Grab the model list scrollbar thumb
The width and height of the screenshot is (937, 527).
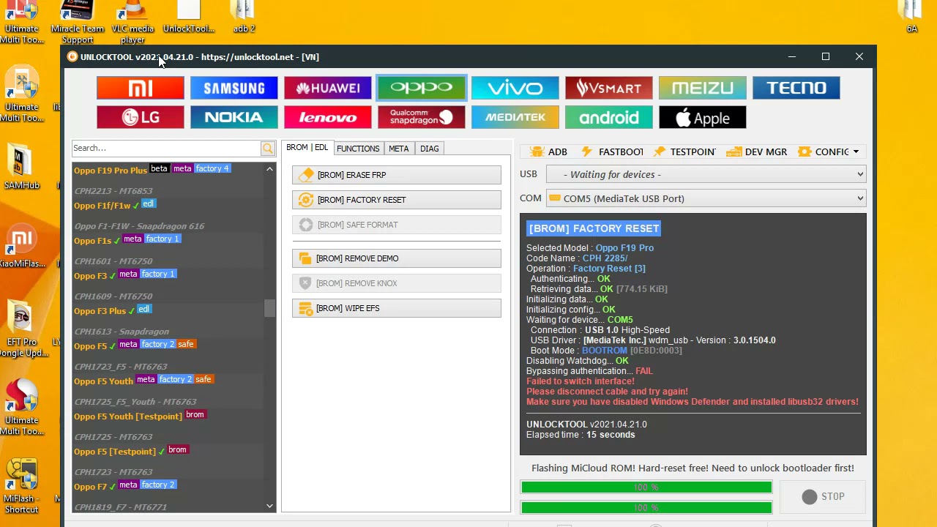coord(269,308)
